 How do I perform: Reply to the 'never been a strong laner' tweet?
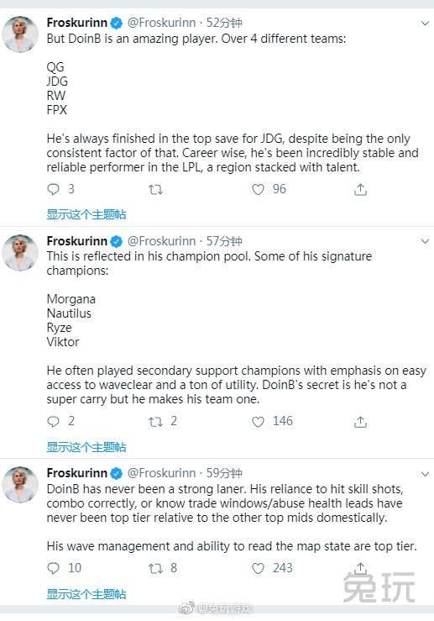pyautogui.click(x=53, y=568)
